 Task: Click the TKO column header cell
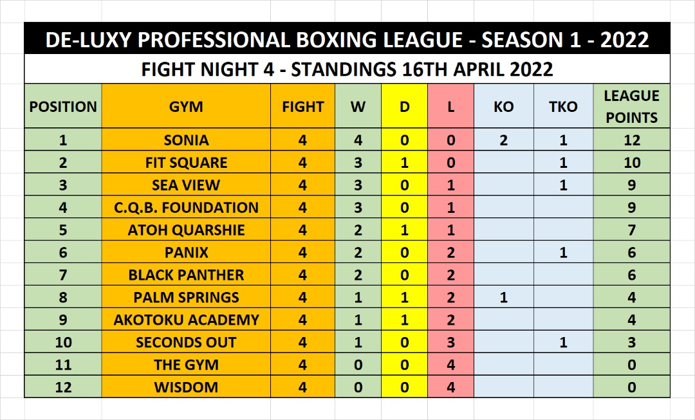(x=563, y=107)
